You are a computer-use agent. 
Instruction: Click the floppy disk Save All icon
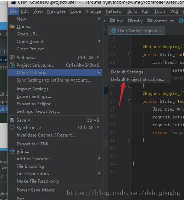pyautogui.click(x=12, y=120)
